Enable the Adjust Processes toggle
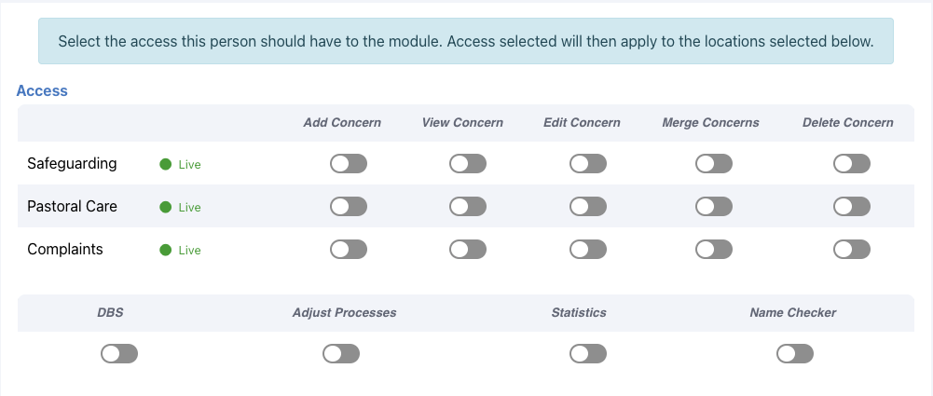The image size is (933, 396). (341, 354)
